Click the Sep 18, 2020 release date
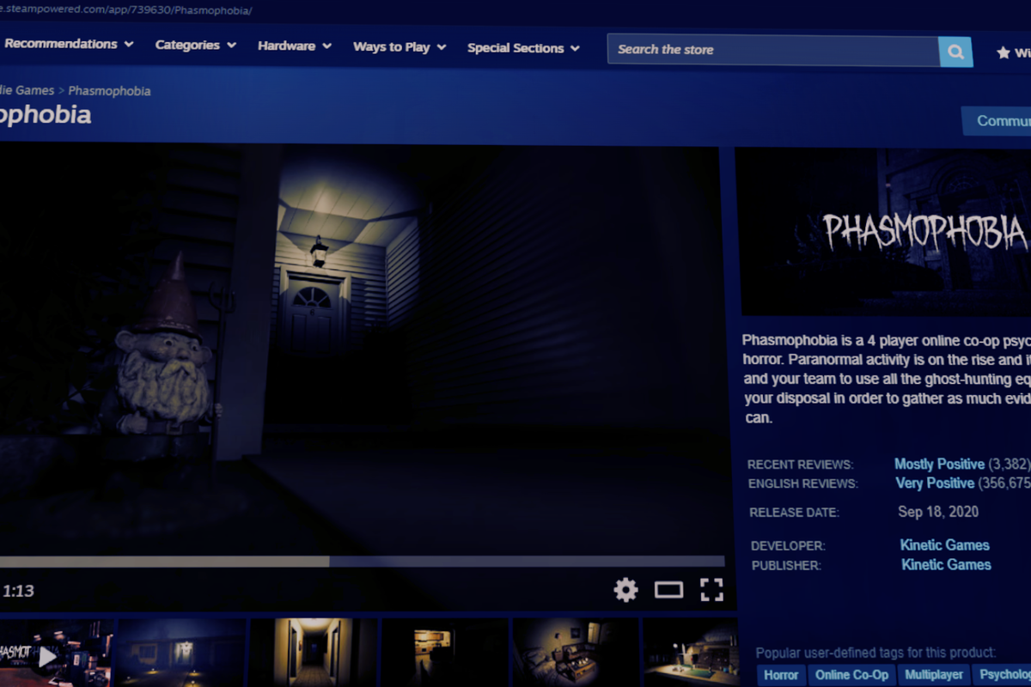Screen dimensions: 1031x687 [938, 512]
